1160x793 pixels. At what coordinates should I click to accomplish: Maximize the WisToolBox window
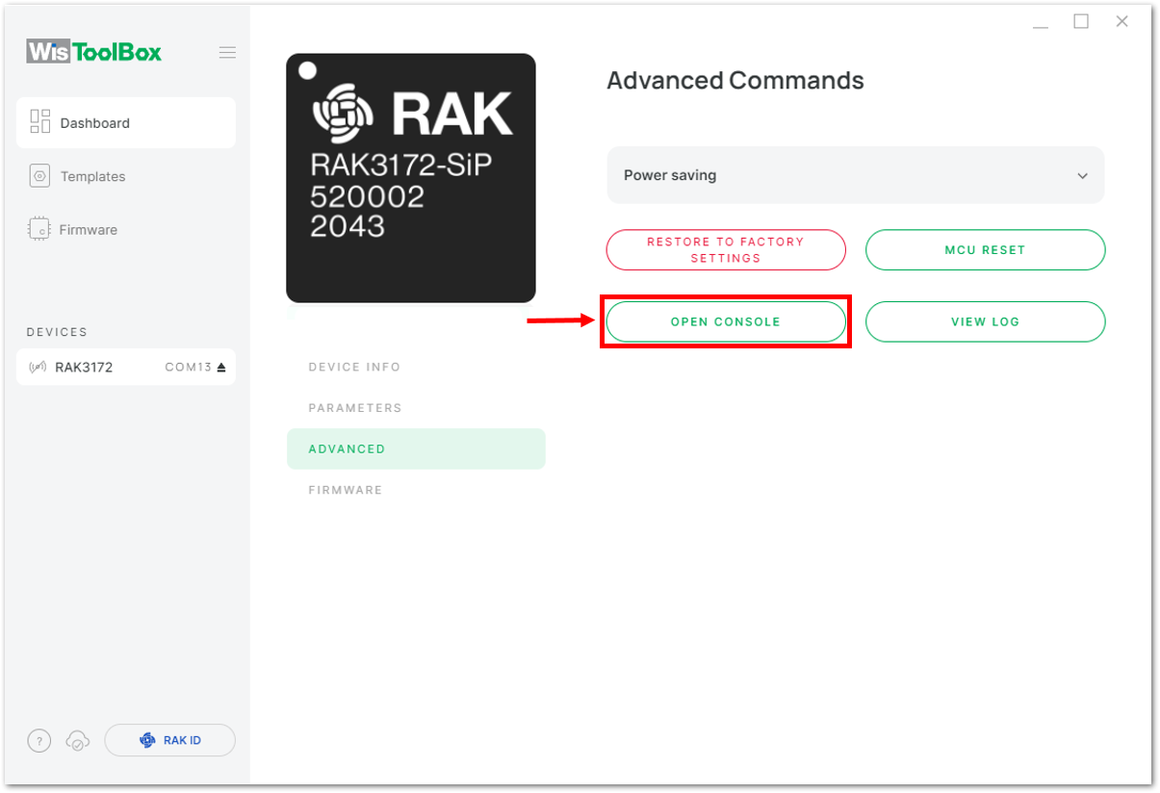pos(1081,21)
